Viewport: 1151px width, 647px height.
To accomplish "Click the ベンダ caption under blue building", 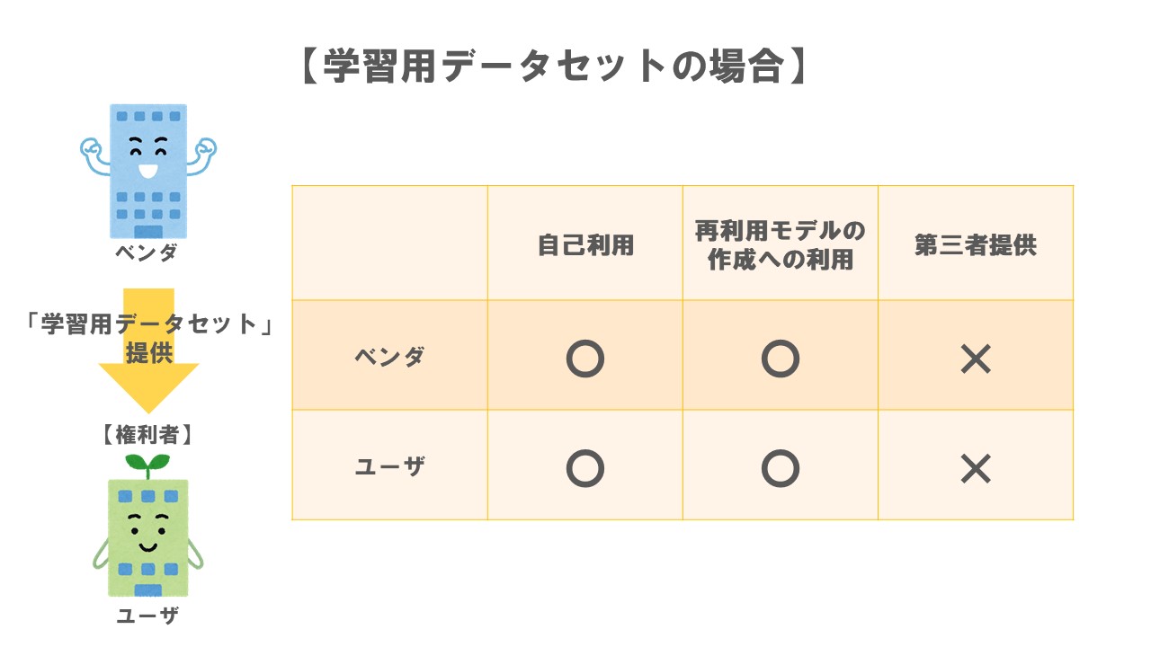I will pos(147,253).
